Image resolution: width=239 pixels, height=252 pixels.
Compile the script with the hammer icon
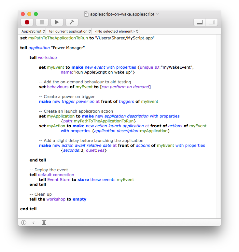(x=72, y=22)
